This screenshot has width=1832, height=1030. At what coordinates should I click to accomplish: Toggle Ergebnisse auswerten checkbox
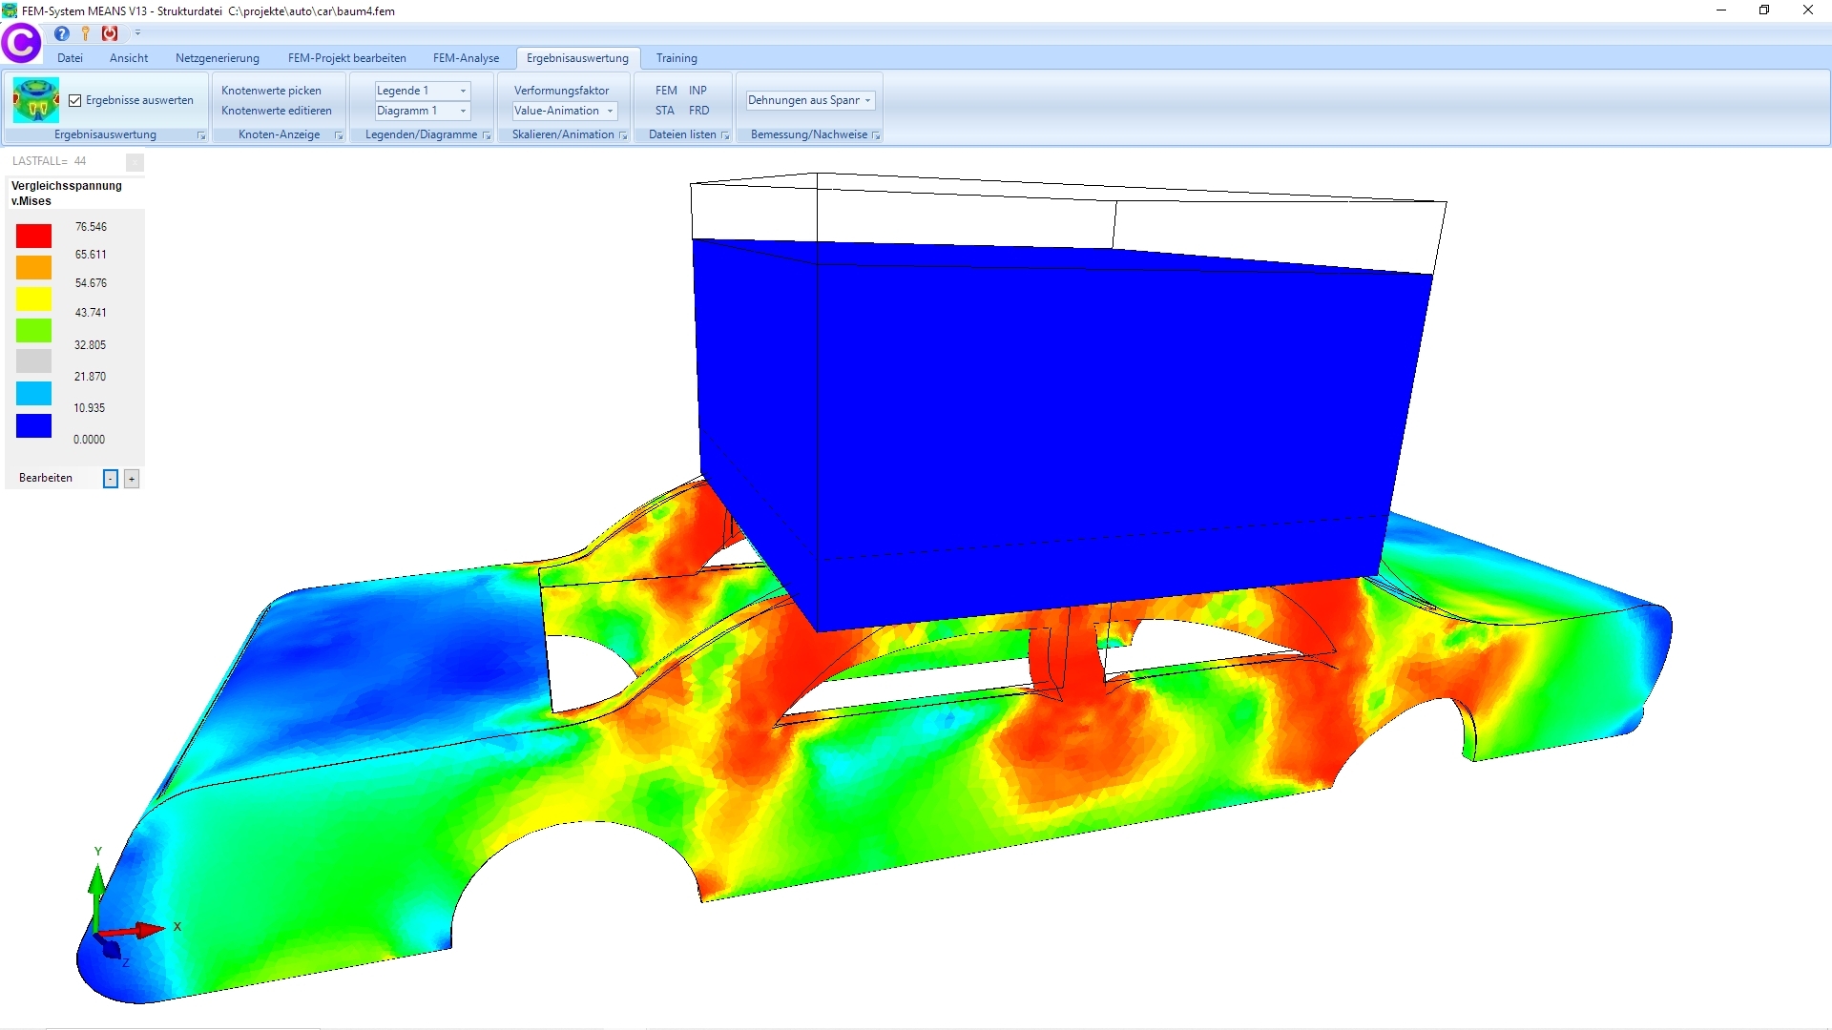click(x=75, y=100)
